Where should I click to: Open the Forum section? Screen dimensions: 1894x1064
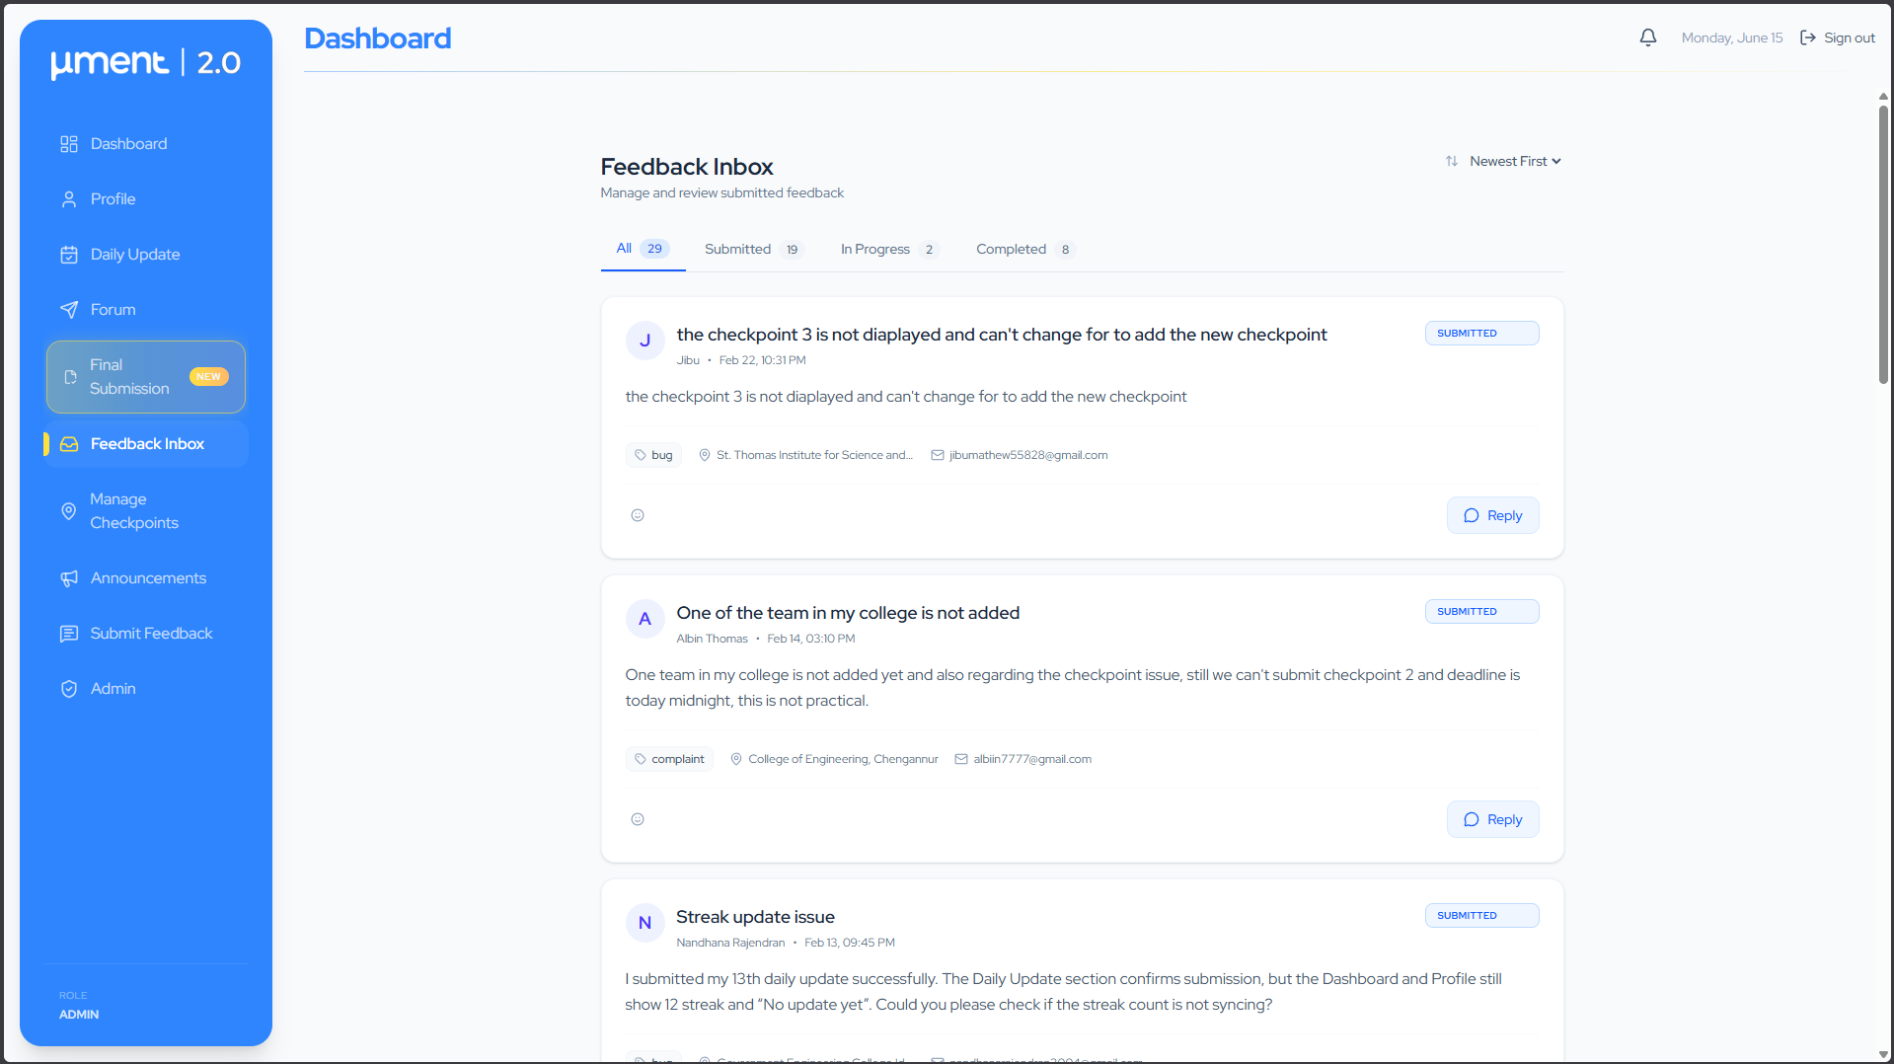point(146,310)
